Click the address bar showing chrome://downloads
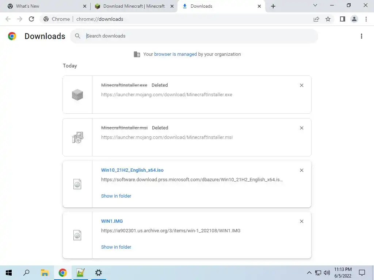The image size is (374, 280). point(100,19)
